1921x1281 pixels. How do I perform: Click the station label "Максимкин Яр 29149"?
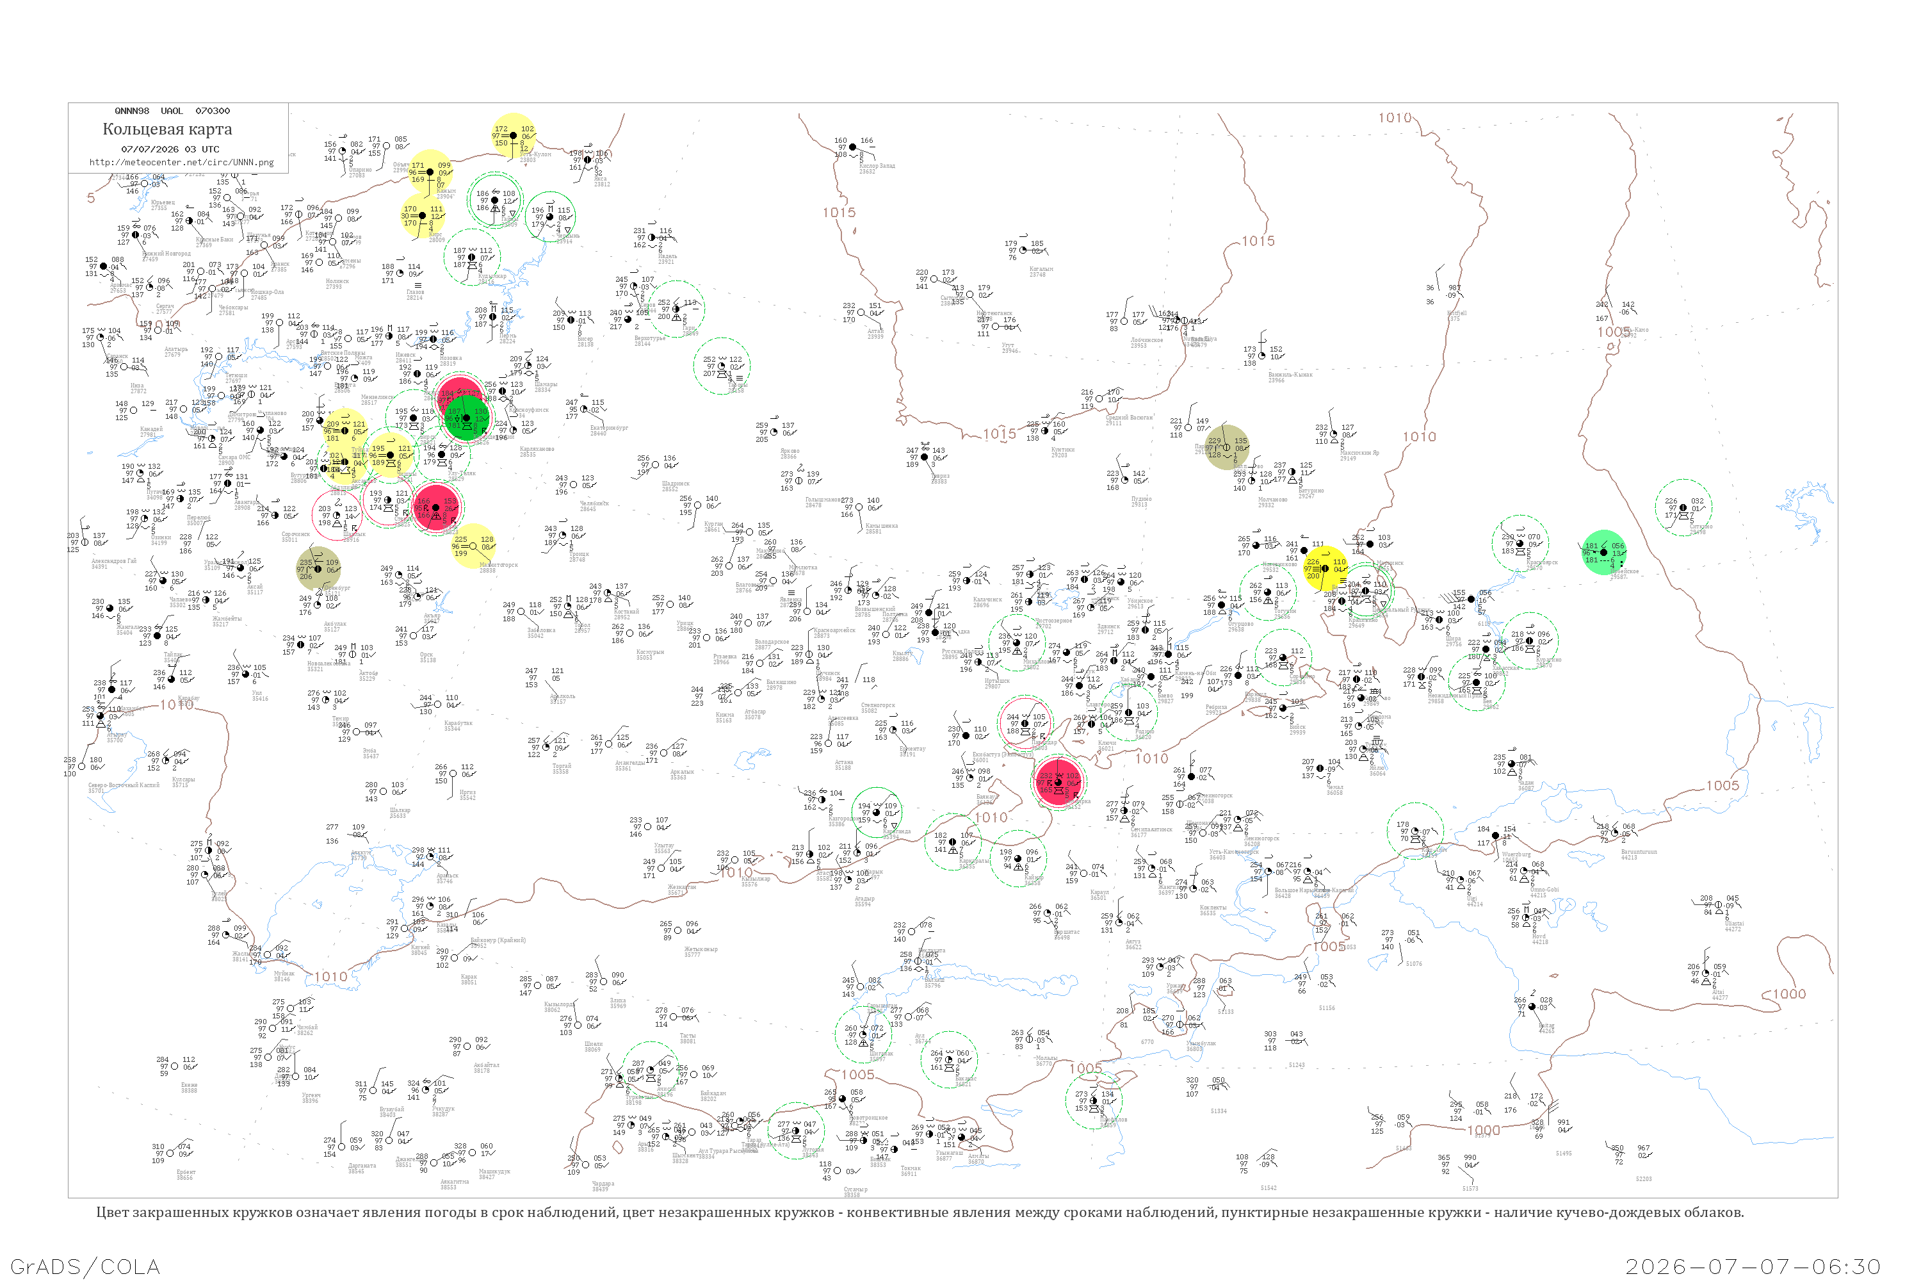pos(1359,456)
